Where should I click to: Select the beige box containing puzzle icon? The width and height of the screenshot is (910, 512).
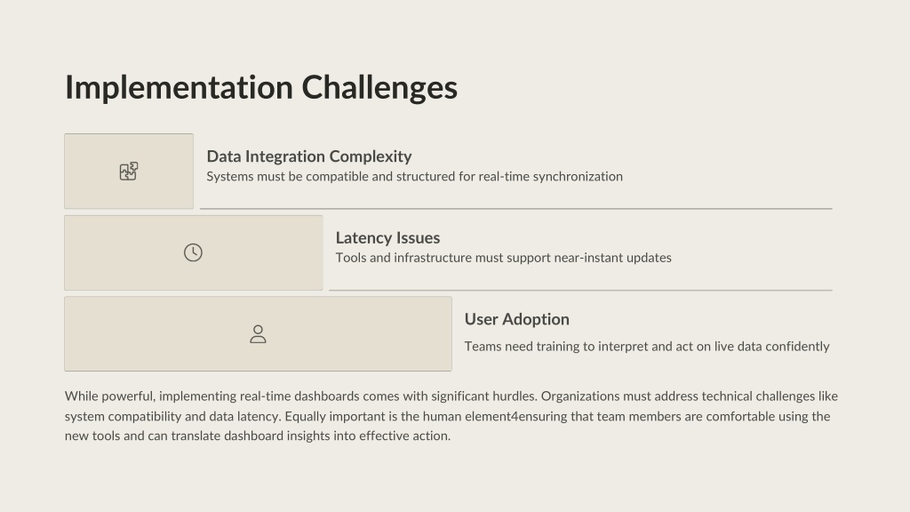129,172
